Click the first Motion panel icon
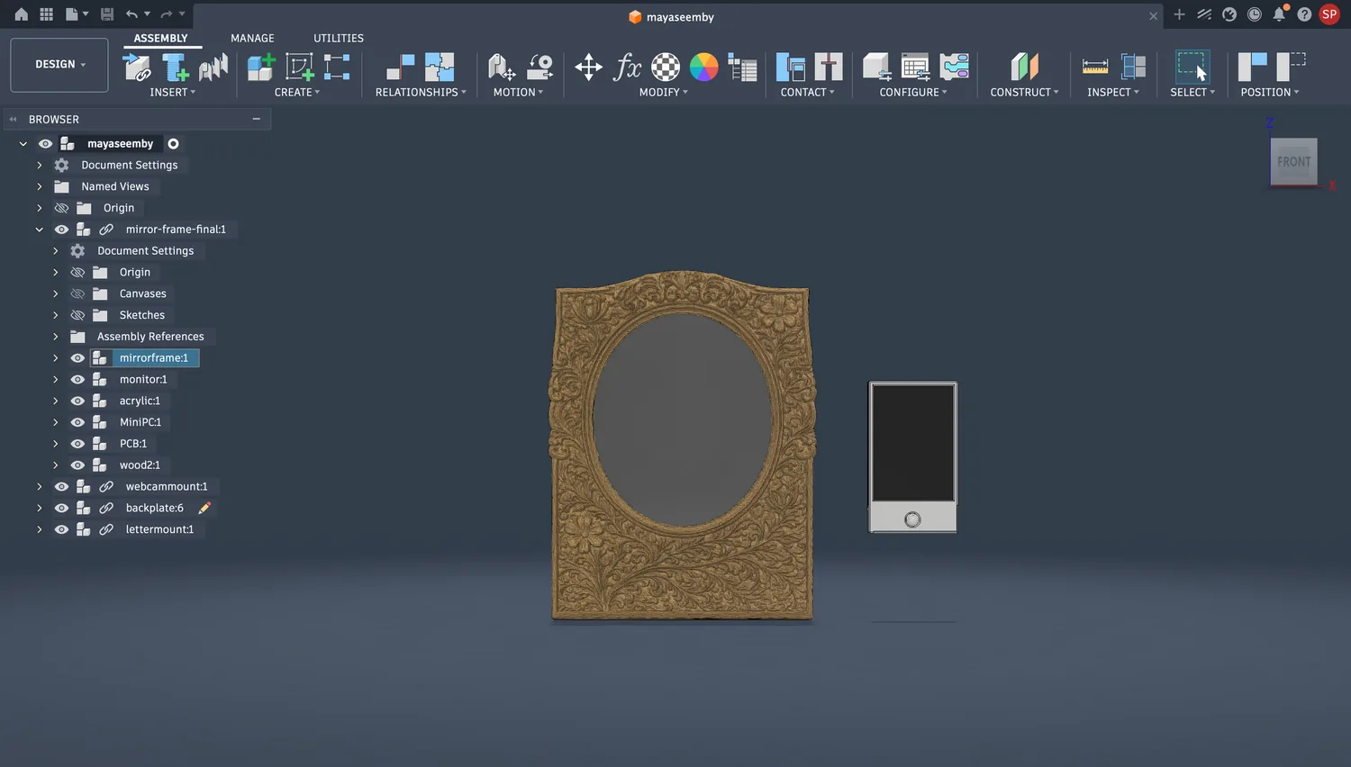The height and width of the screenshot is (767, 1351). [x=501, y=68]
